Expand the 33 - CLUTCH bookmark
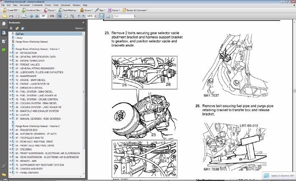The image size is (296, 181). coord(10,115)
